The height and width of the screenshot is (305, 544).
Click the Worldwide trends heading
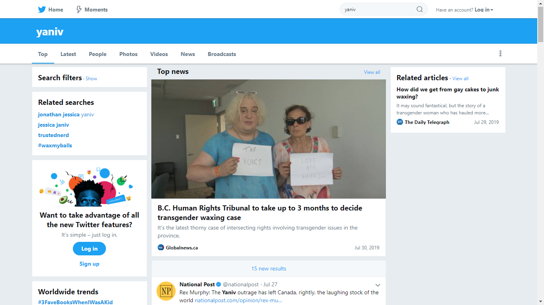68,291
